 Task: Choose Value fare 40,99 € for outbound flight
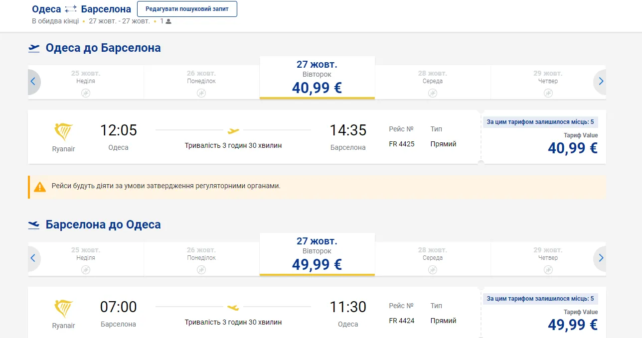click(572, 148)
